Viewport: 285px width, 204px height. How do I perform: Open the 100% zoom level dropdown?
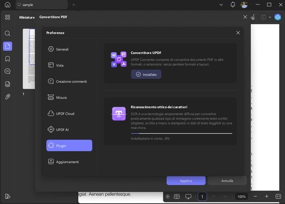pyautogui.click(x=241, y=197)
